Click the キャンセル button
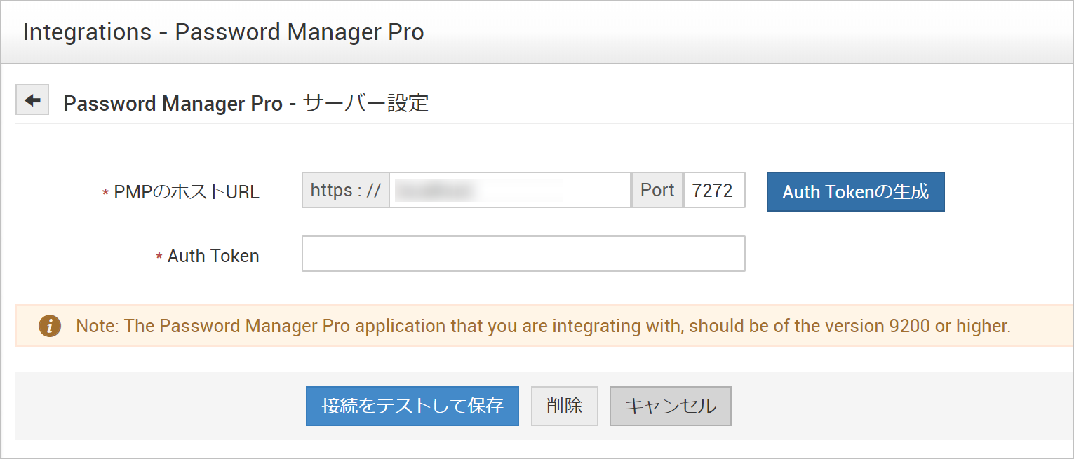Screen dimensions: 1074x459 pyautogui.click(x=670, y=406)
